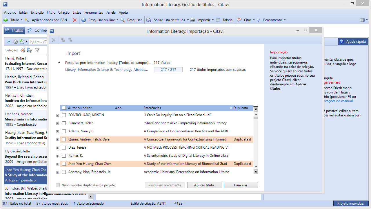Collapse the Pesquisa por information literacy triangle

point(59,63)
